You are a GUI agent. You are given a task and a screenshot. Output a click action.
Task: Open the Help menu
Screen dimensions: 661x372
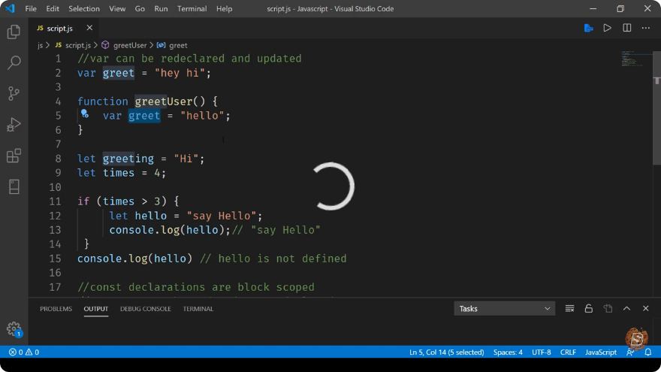[x=225, y=8]
